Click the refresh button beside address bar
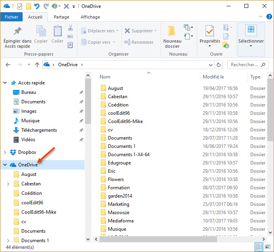This screenshot has height=252, width=274. coord(219,65)
